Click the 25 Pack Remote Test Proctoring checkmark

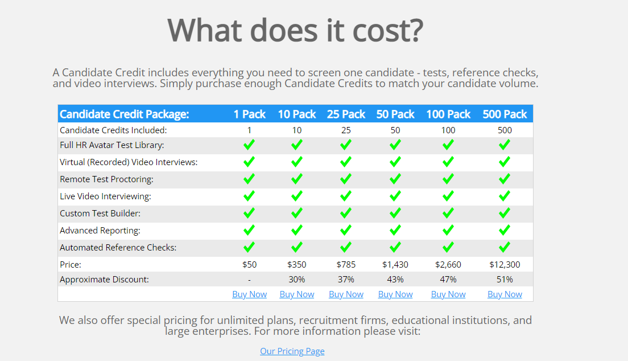point(346,179)
